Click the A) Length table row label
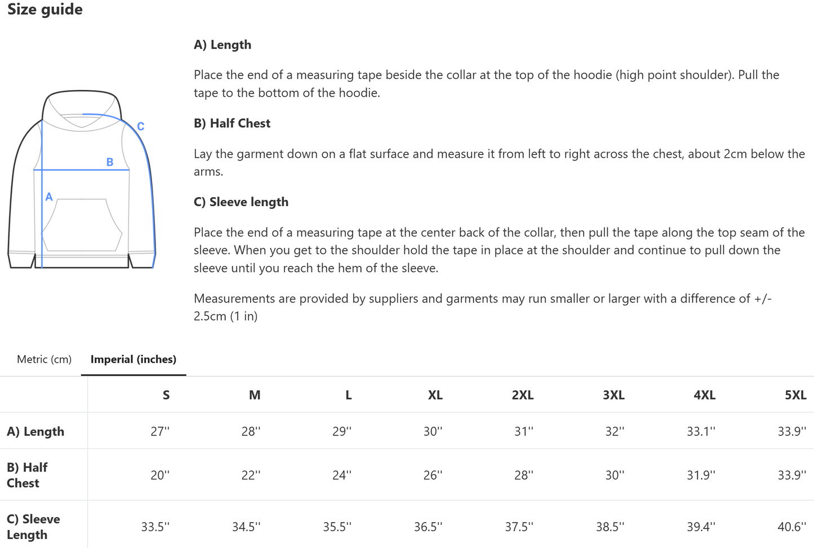814x548 pixels. click(x=35, y=431)
